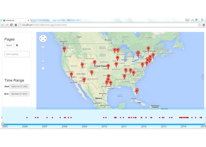Click the timeline event dot above 2007
The width and height of the screenshot is (206, 147).
47,118
